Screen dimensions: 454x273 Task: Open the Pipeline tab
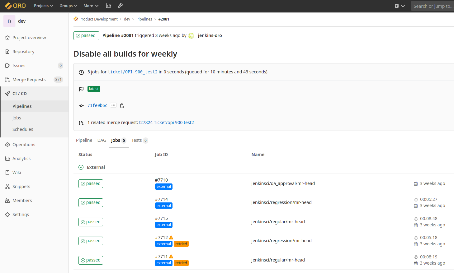pyautogui.click(x=84, y=140)
